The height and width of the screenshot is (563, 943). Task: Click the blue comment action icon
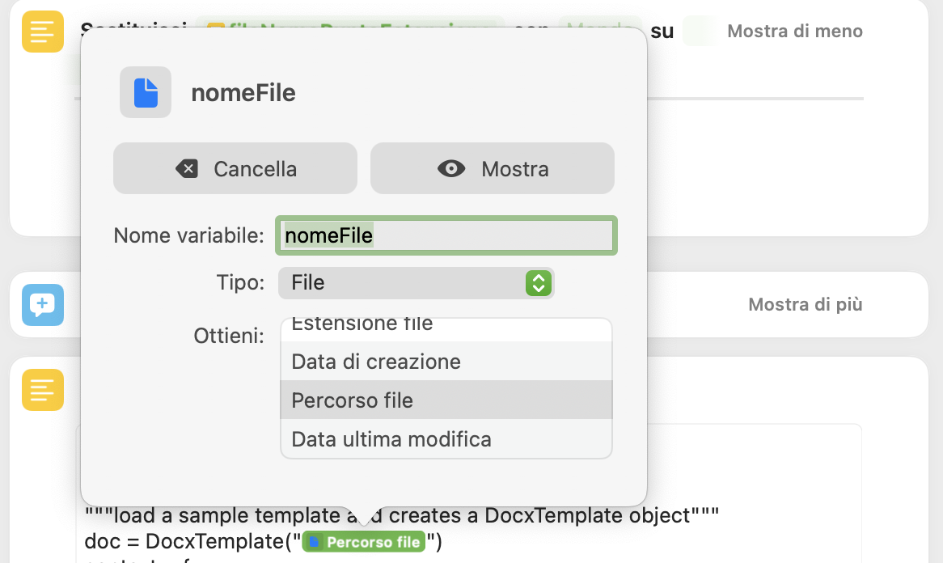pyautogui.click(x=43, y=305)
